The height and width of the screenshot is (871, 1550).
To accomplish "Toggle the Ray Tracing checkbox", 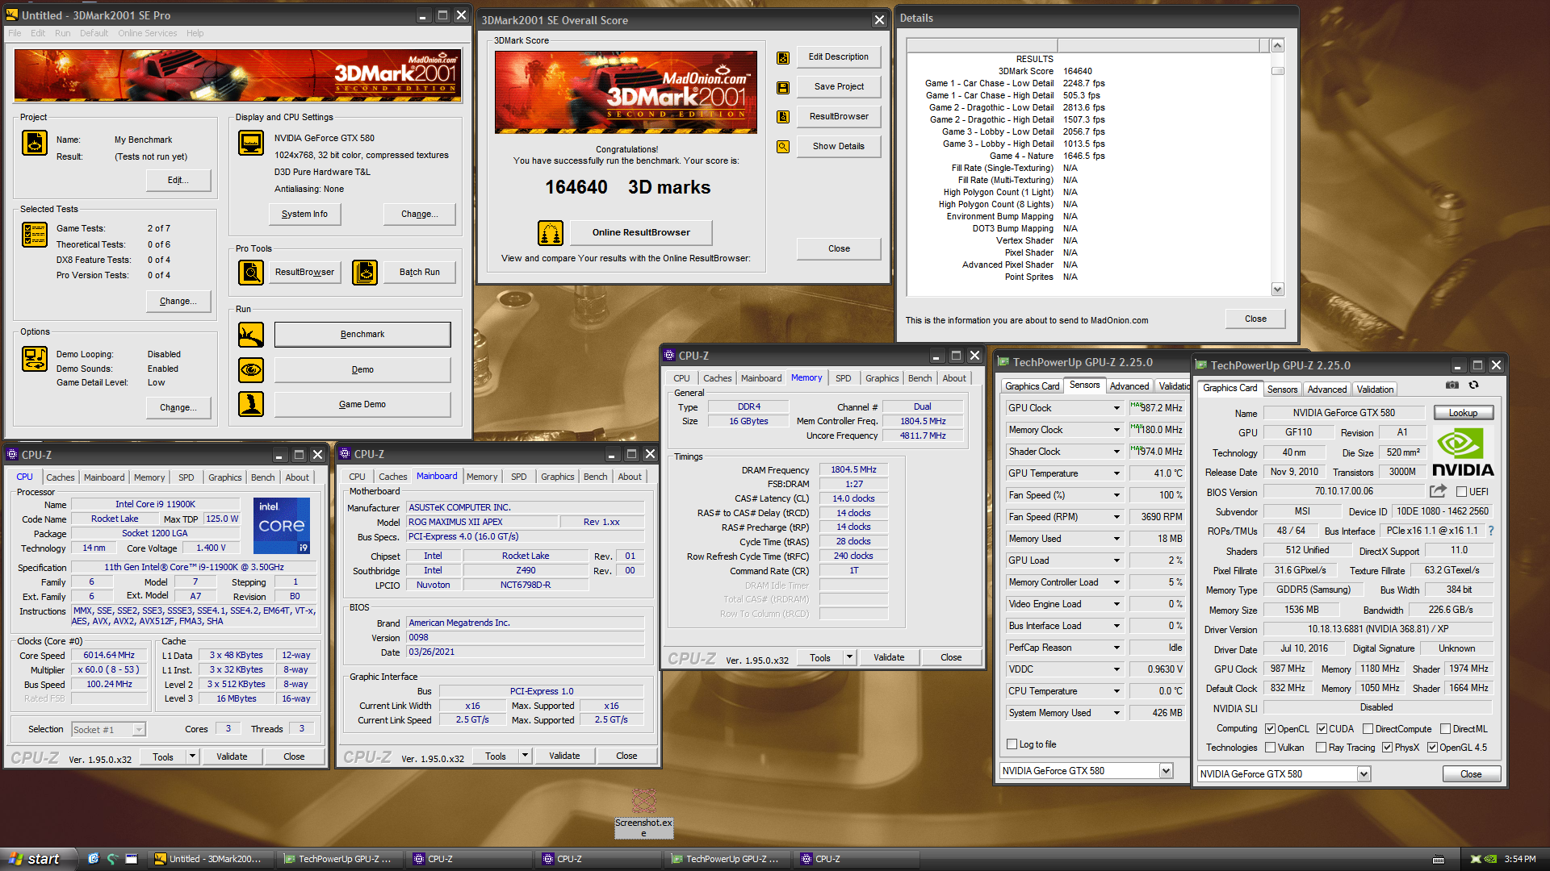I will coord(1321,748).
